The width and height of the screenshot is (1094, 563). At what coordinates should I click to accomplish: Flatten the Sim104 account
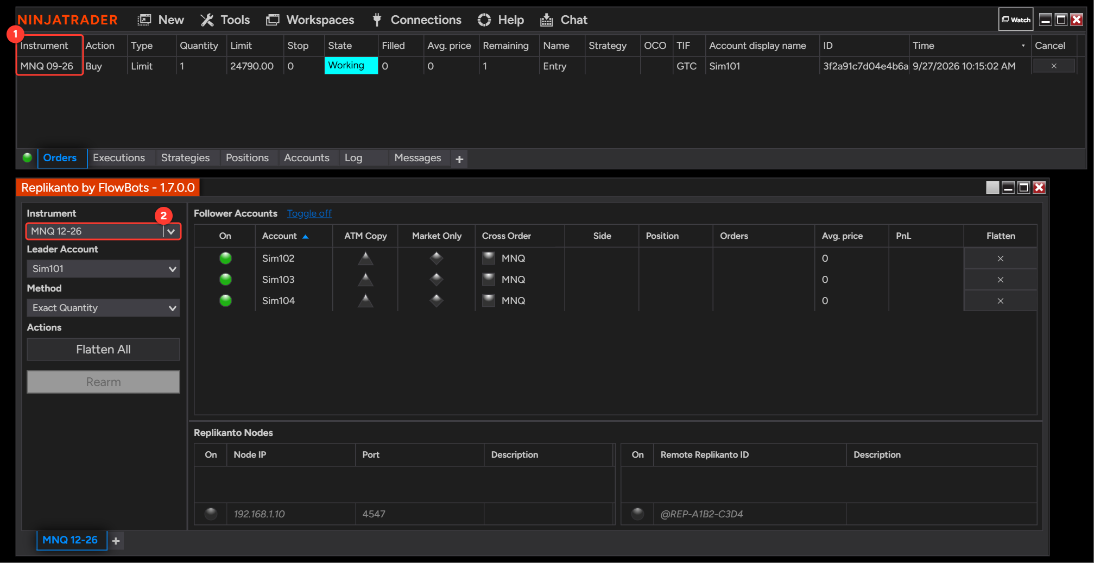(x=1000, y=301)
